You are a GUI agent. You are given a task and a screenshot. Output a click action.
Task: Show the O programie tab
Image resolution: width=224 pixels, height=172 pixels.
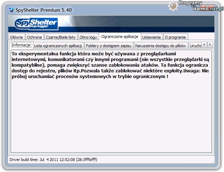point(175,37)
